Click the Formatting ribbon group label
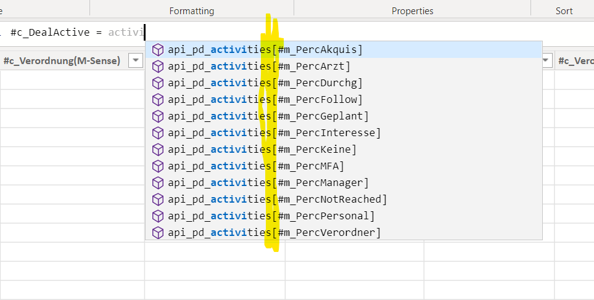Screen dimensions: 594x300 192,11
